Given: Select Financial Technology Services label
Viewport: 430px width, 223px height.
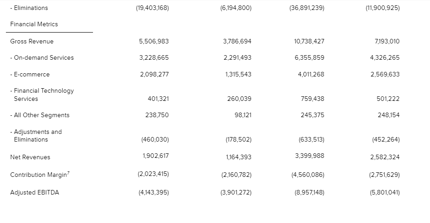Looking at the screenshot, I should 42,95.
